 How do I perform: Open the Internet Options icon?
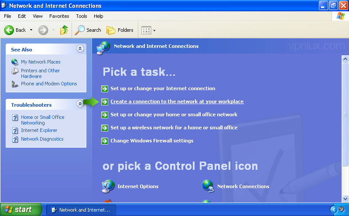(108, 186)
